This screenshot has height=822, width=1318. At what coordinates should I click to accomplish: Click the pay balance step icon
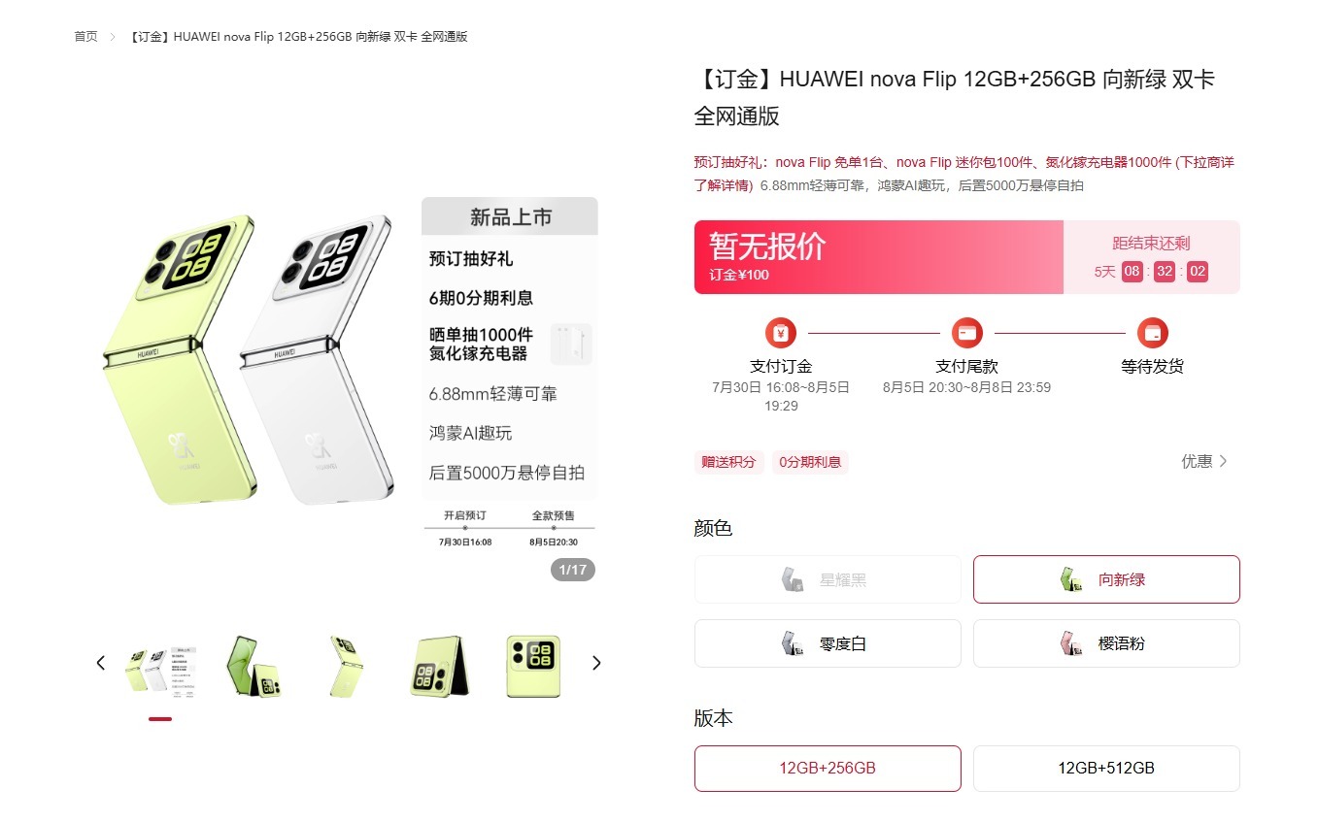966,333
